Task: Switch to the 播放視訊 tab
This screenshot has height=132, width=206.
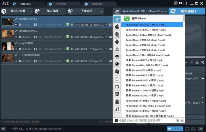Action: tap(97, 4)
